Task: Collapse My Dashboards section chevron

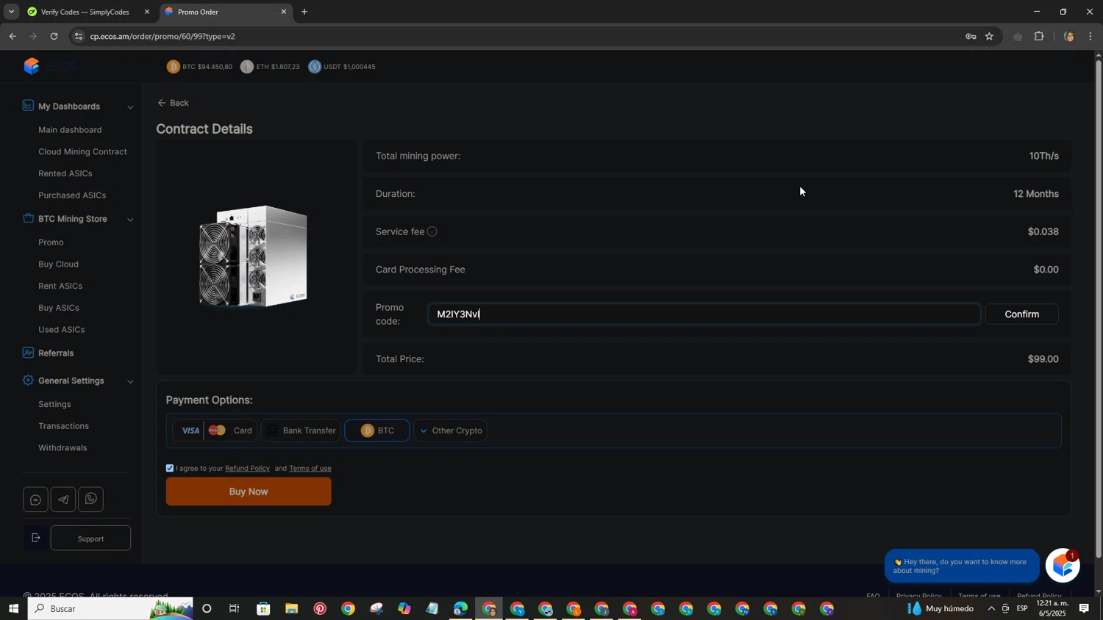Action: (130, 107)
